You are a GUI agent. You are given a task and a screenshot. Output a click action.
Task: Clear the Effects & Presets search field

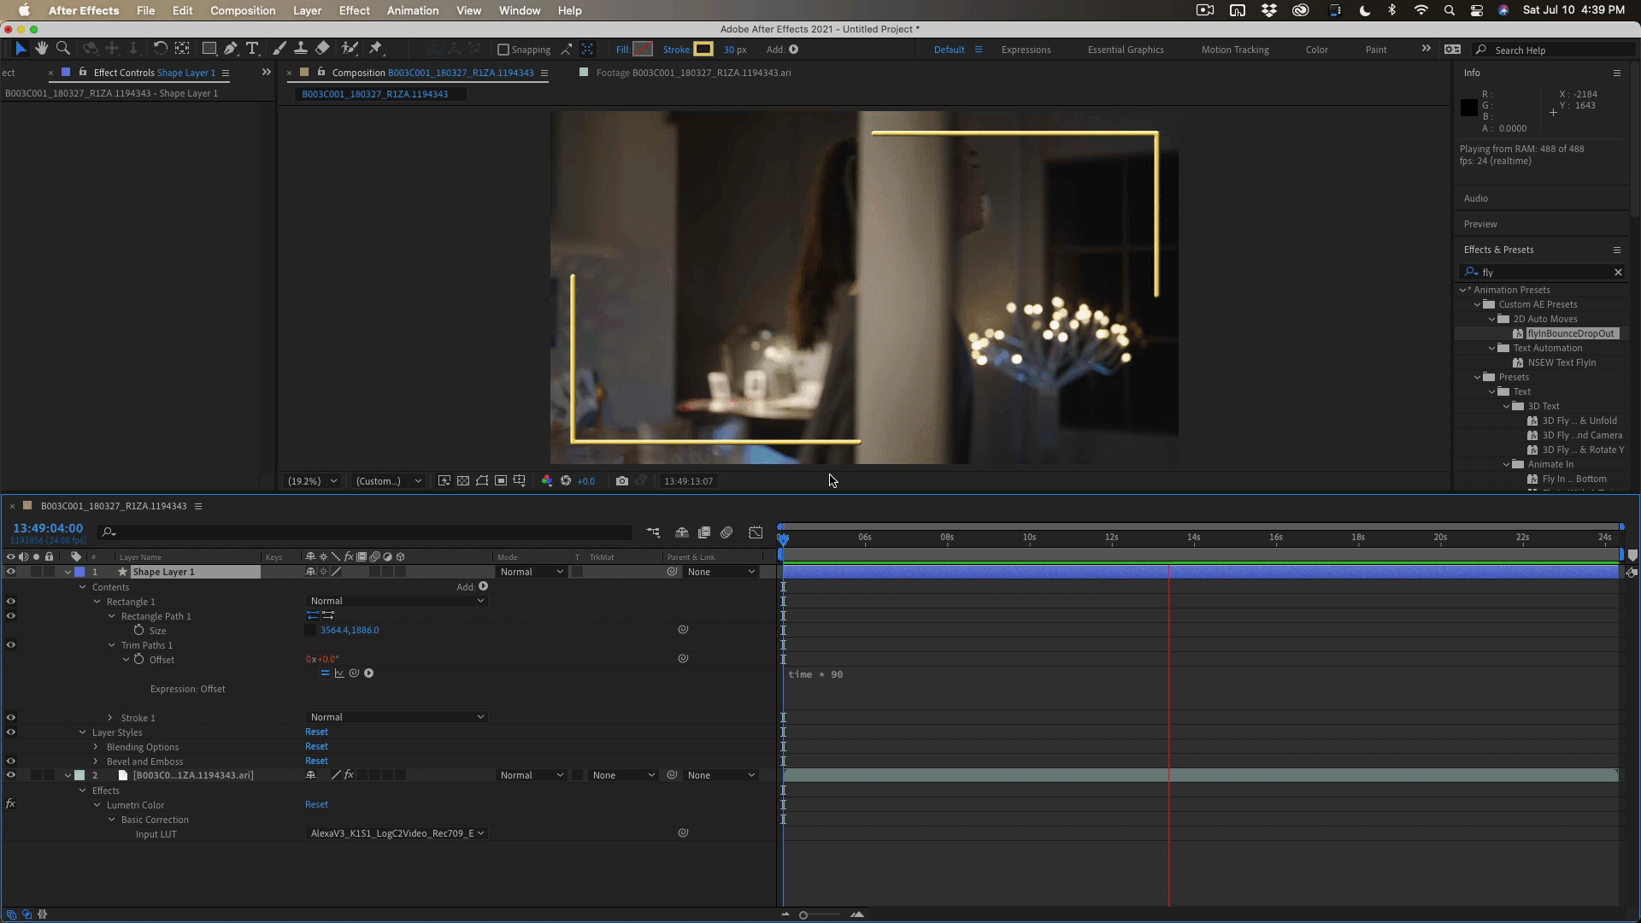coord(1617,272)
